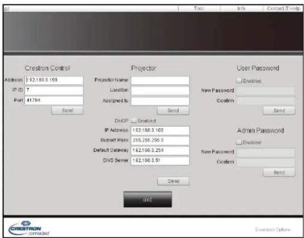This screenshot has height=238, width=304.
Task: Enable the User Password checkbox
Action: 239,81
